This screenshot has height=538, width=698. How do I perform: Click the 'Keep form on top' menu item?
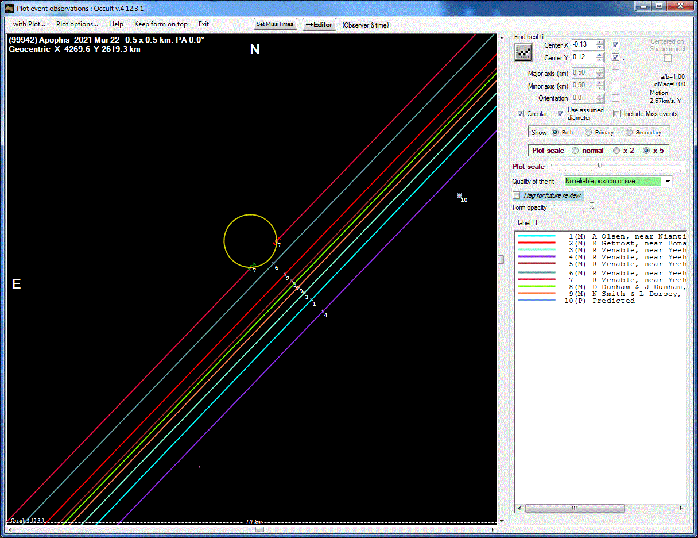[161, 24]
